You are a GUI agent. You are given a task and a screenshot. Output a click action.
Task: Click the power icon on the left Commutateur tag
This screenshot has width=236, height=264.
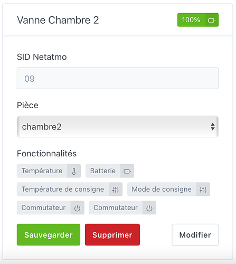point(77,208)
